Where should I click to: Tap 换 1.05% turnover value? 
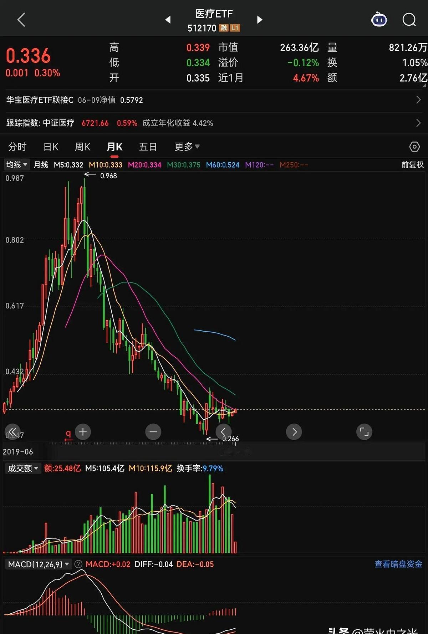414,63
